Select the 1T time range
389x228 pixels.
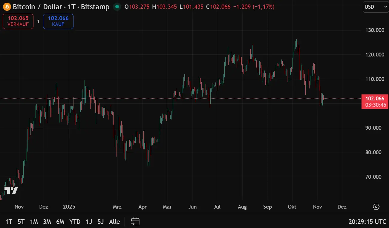(x=9, y=222)
